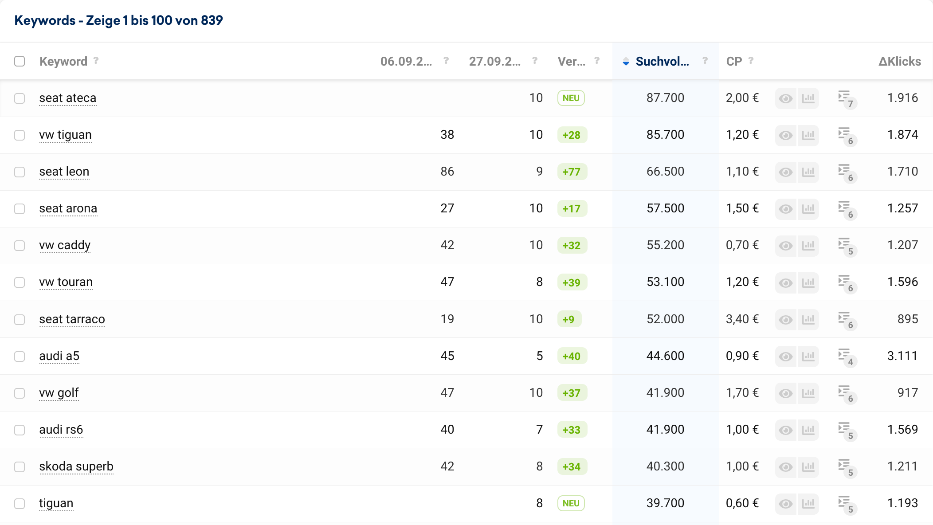Open the SERP list icon for skoda superb
Screen dimensions: 933x525
point(844,466)
